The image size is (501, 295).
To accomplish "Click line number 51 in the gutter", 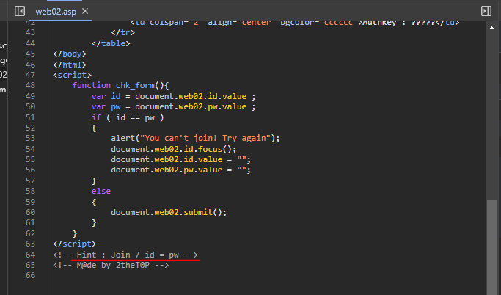I will [x=30, y=117].
